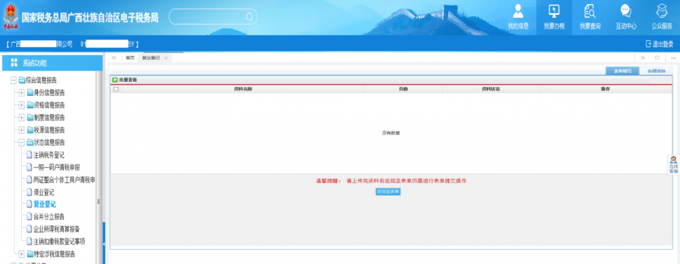Click the sidebar collapse arrow handle
The width and height of the screenshot is (680, 264).
pyautogui.click(x=103, y=244)
